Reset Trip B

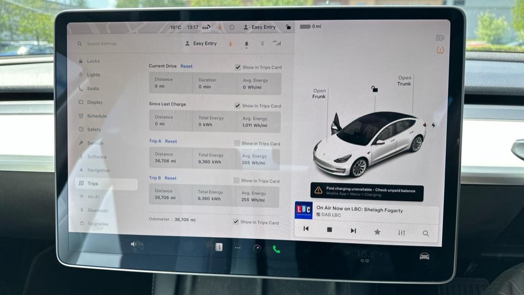click(170, 178)
